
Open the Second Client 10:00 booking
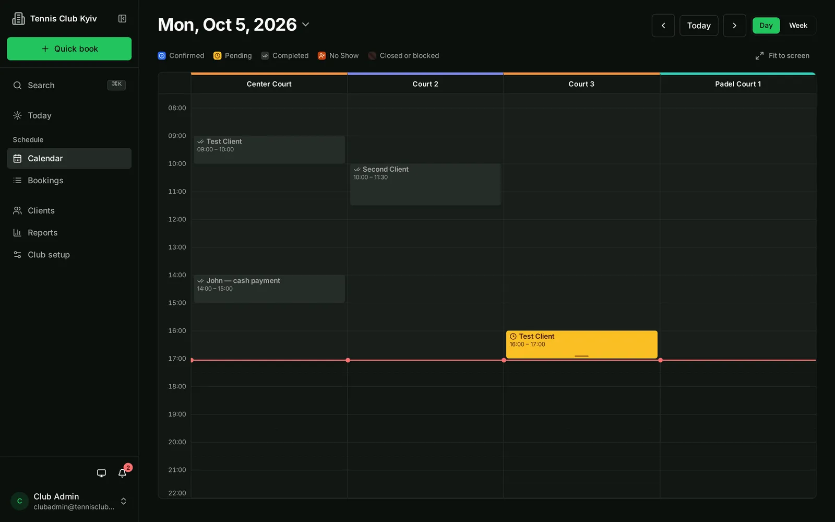[x=425, y=184]
